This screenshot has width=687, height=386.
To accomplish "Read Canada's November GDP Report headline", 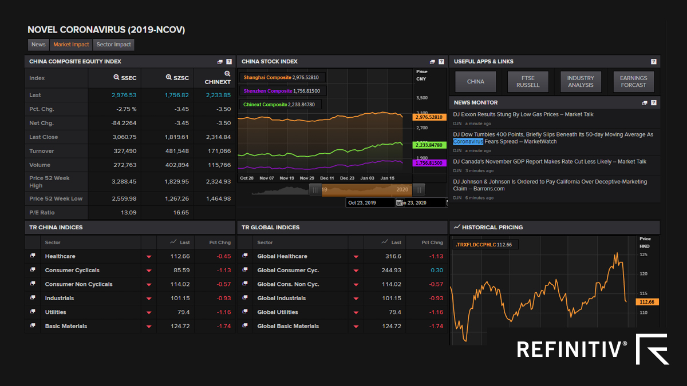I will (x=550, y=162).
